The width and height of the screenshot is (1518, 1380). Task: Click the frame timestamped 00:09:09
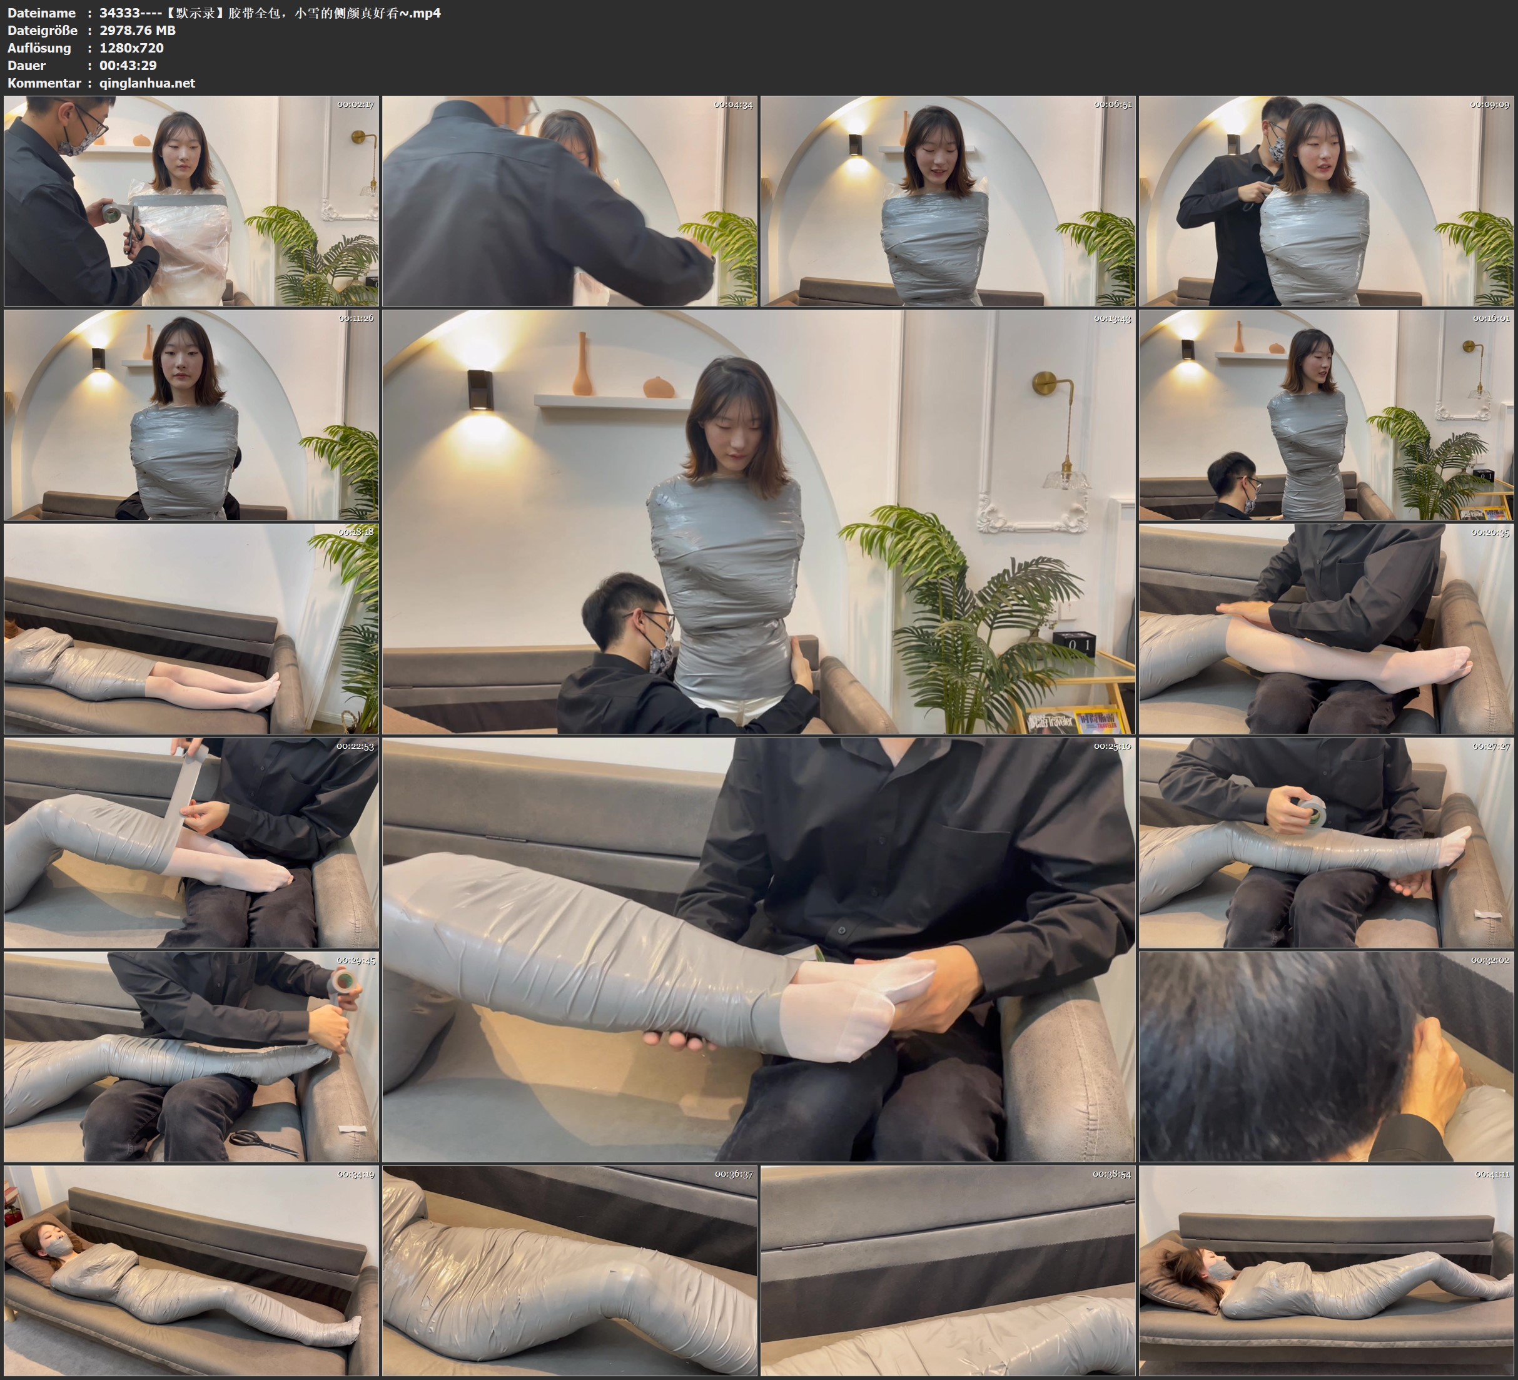[x=1327, y=200]
